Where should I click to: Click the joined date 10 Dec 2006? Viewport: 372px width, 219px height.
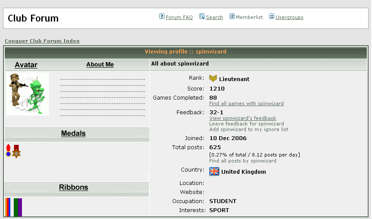pyautogui.click(x=228, y=138)
